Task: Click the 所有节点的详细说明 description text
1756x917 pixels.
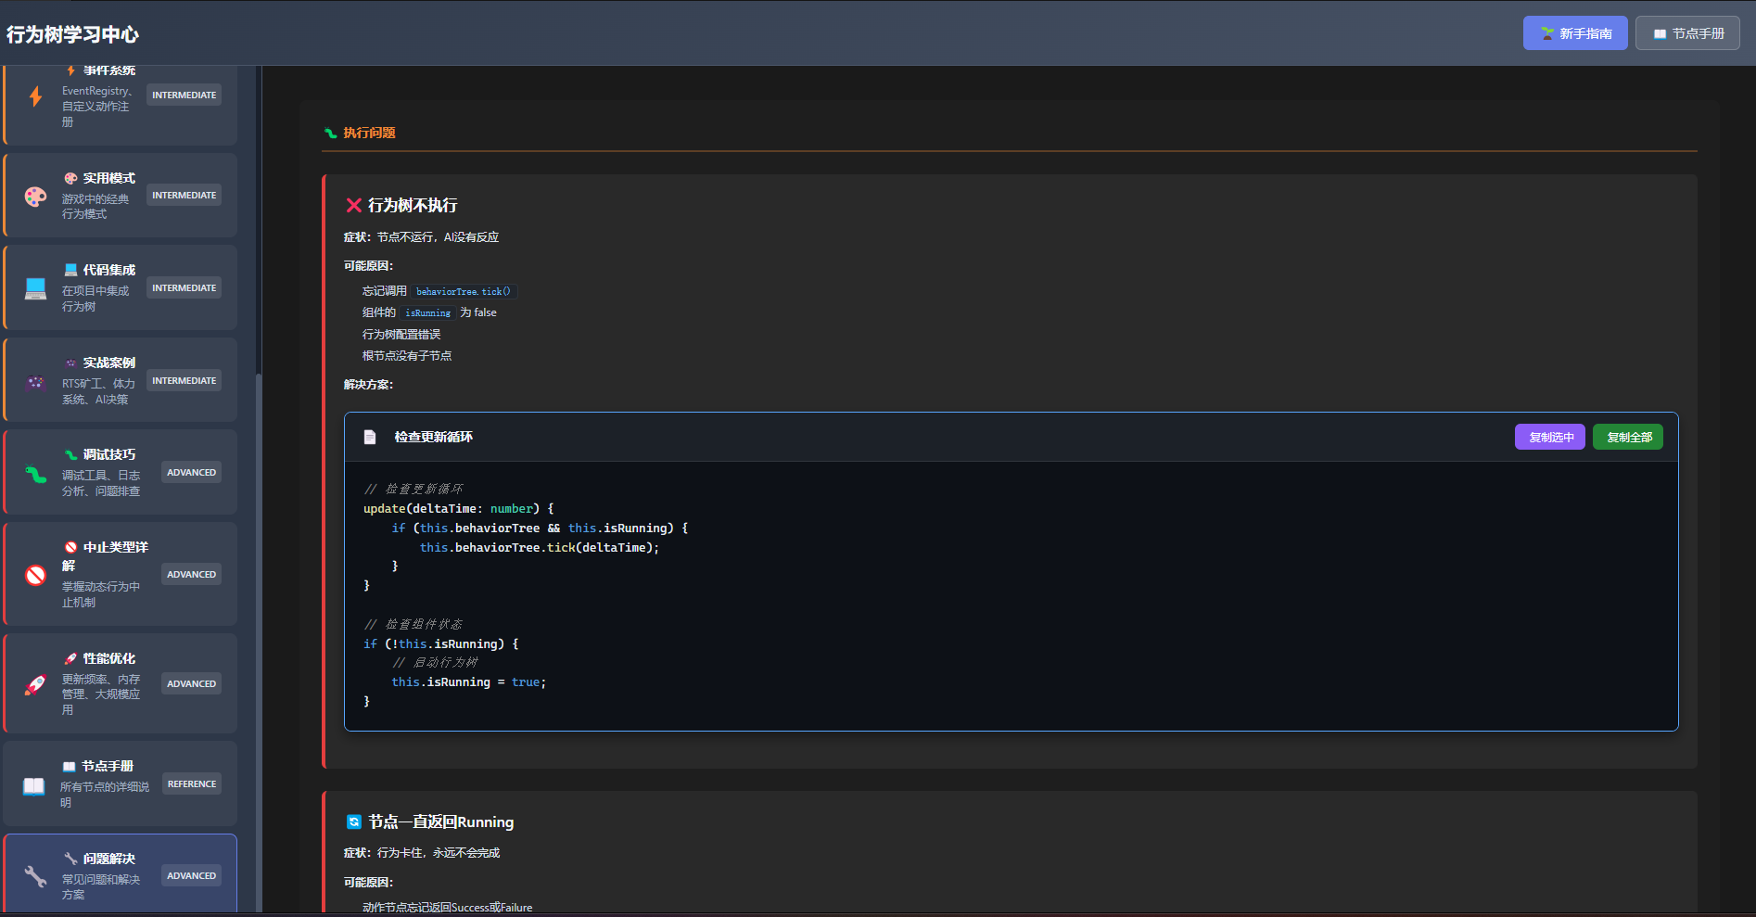Action: click(105, 795)
